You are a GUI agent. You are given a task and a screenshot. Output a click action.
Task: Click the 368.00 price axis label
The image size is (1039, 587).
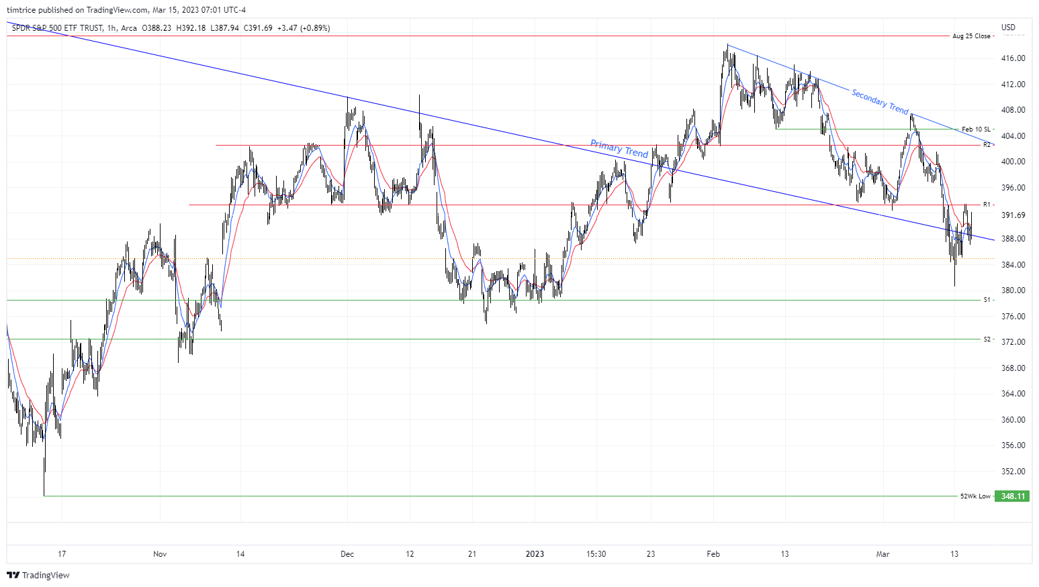(1013, 368)
